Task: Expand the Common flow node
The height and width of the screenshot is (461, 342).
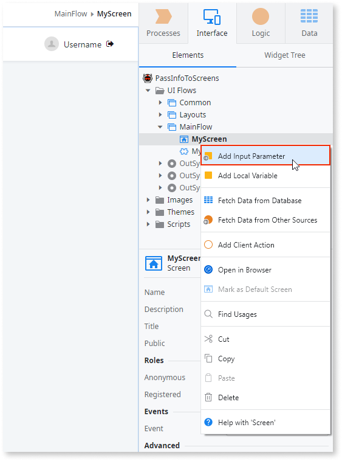Action: [160, 103]
